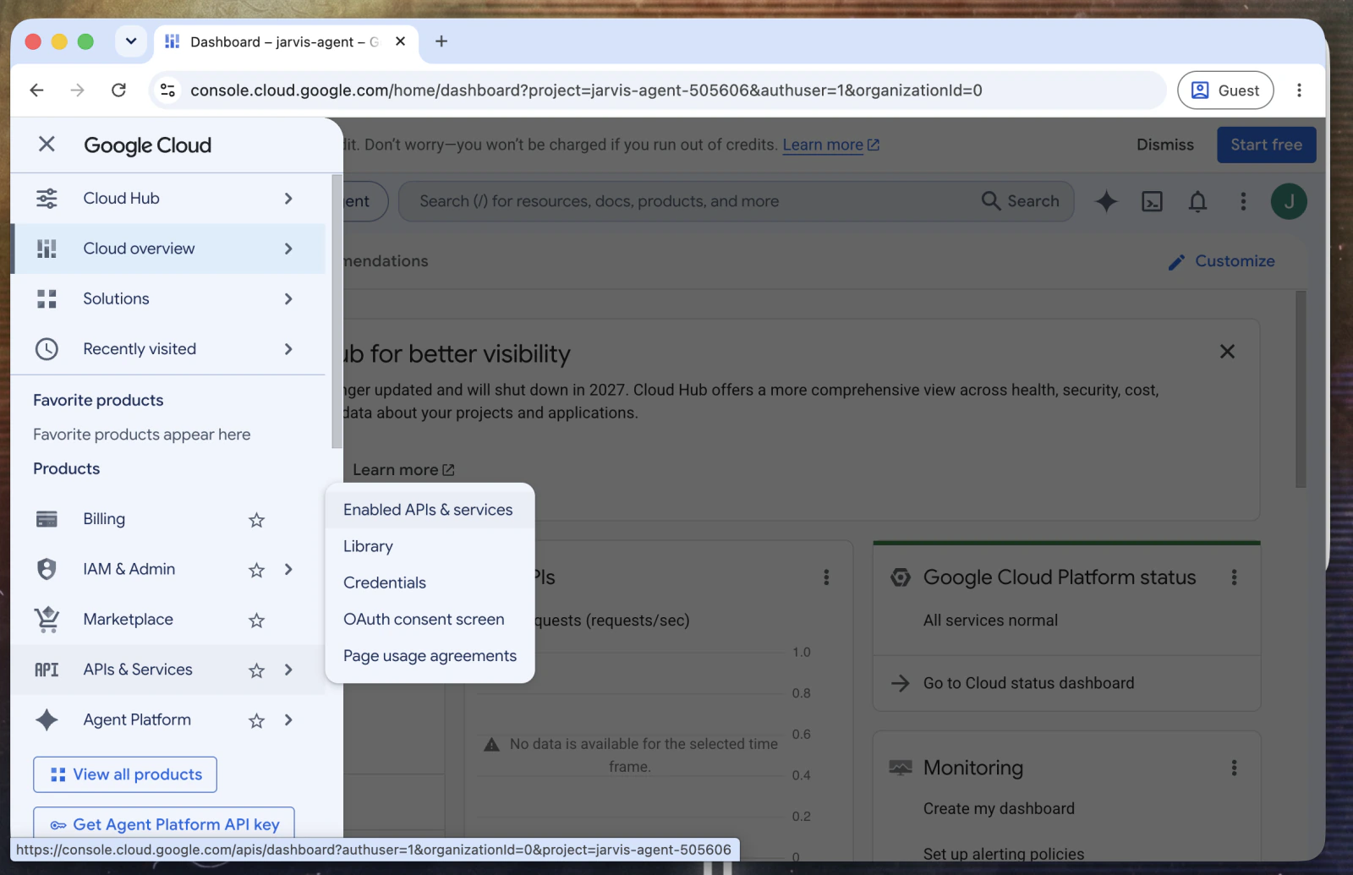This screenshot has width=1353, height=875.
Task: Click the Recently visited clock icon
Action: pos(47,349)
